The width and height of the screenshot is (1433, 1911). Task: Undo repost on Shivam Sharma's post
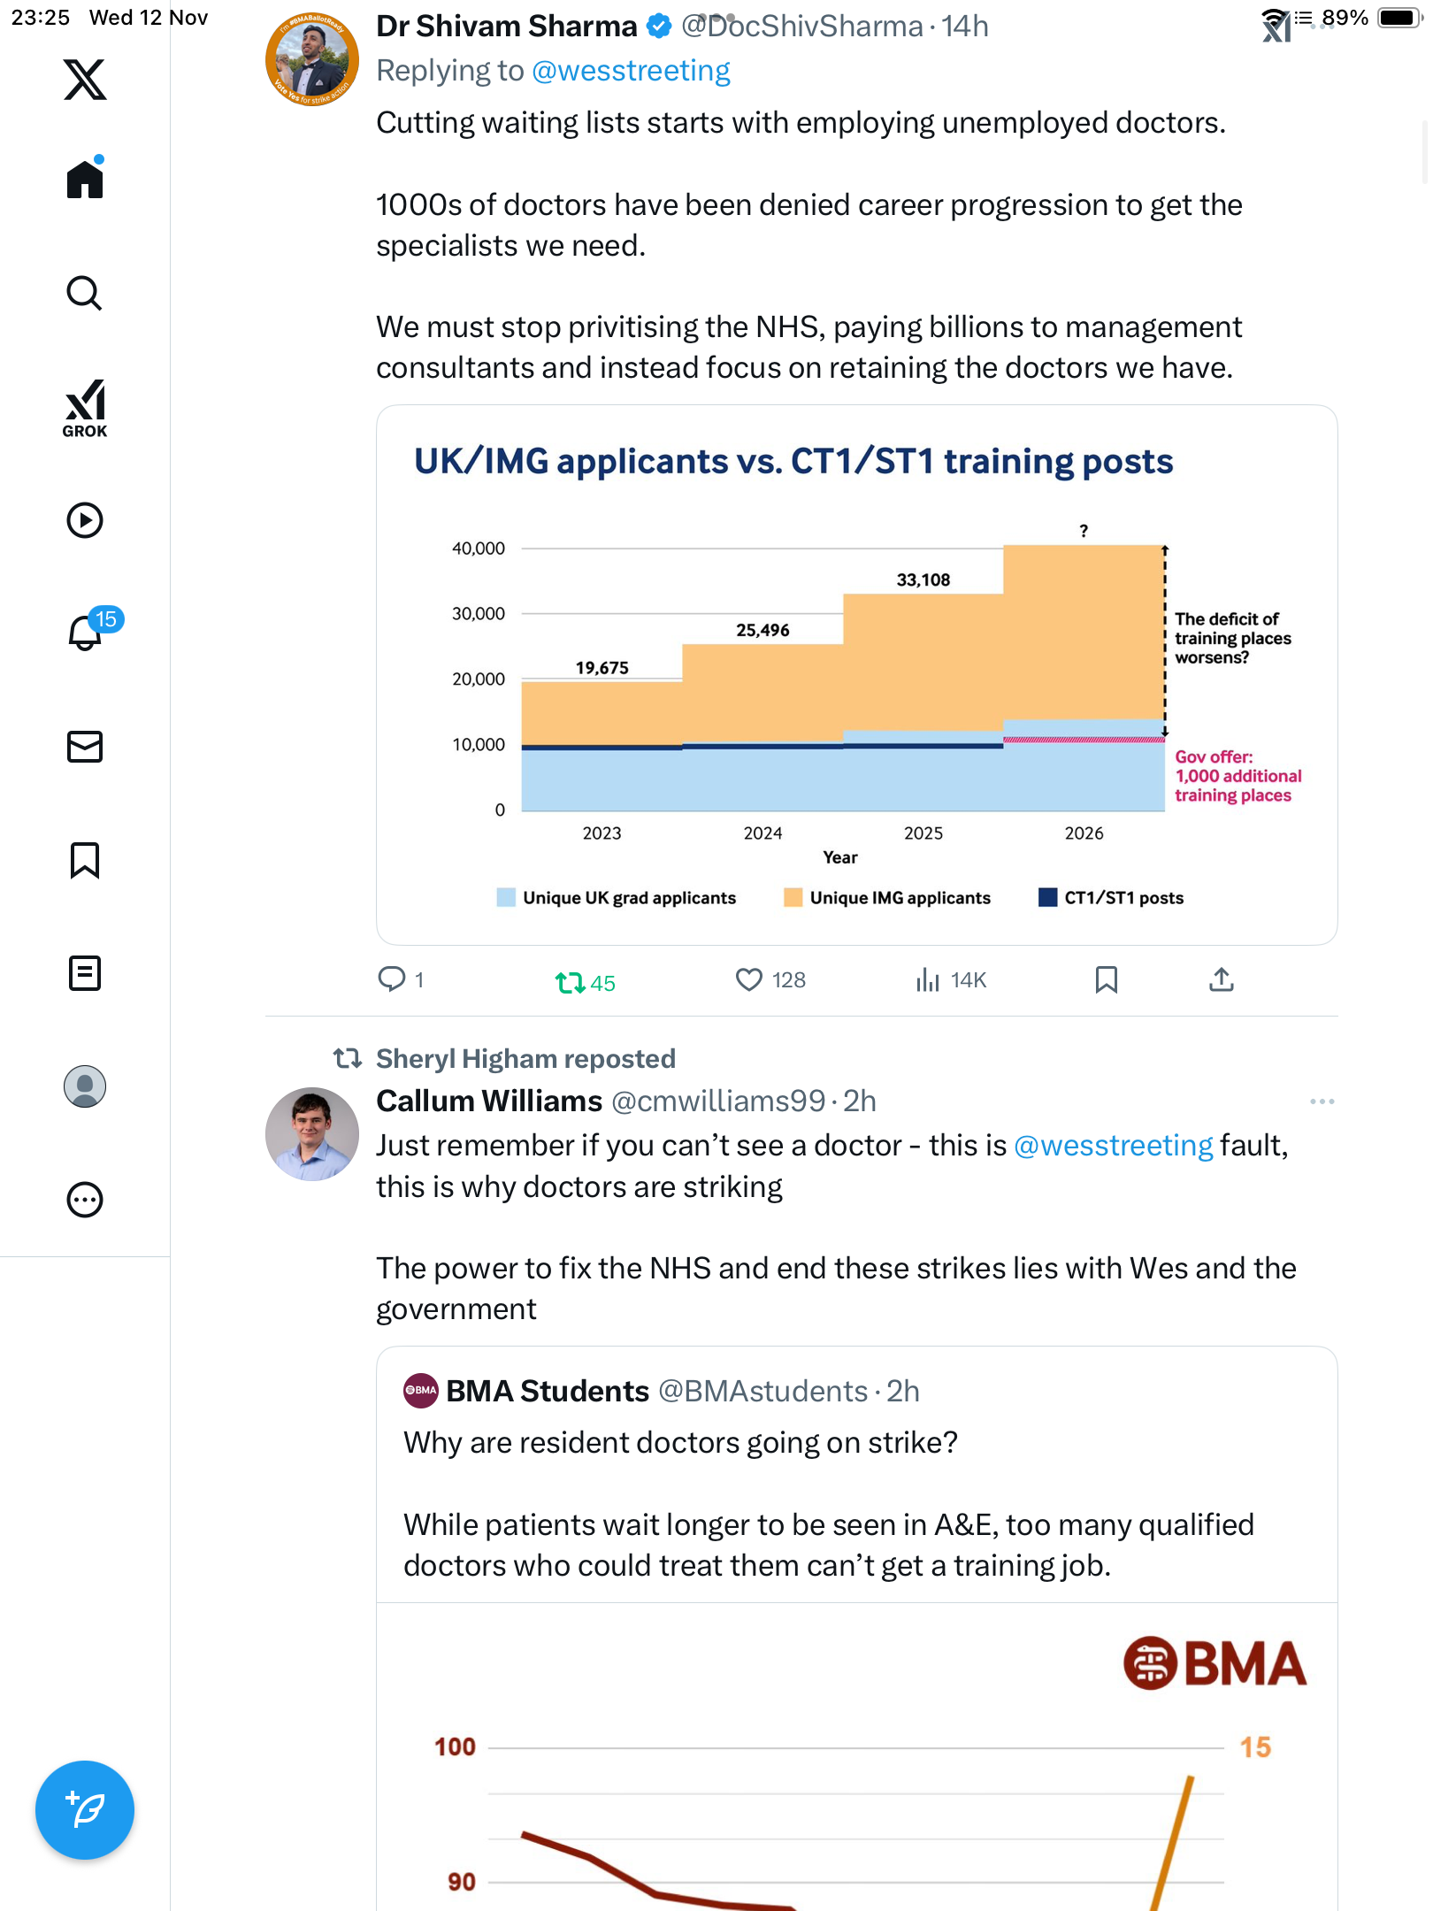click(x=571, y=981)
